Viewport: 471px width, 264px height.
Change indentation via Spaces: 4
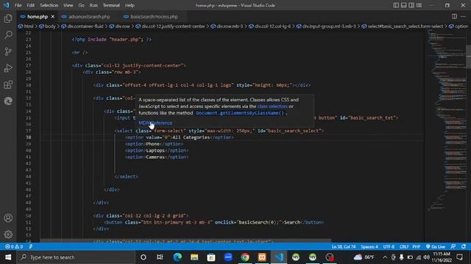click(x=369, y=246)
